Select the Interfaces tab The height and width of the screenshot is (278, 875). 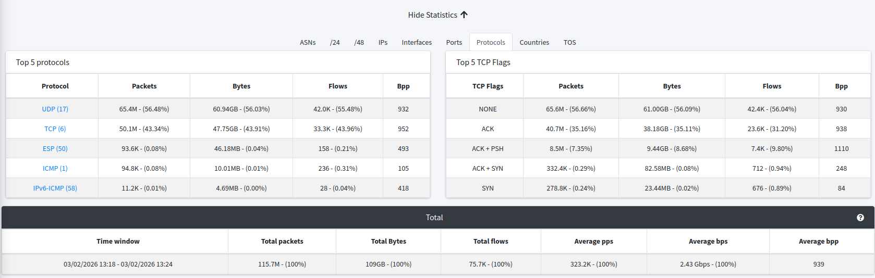pyautogui.click(x=417, y=43)
